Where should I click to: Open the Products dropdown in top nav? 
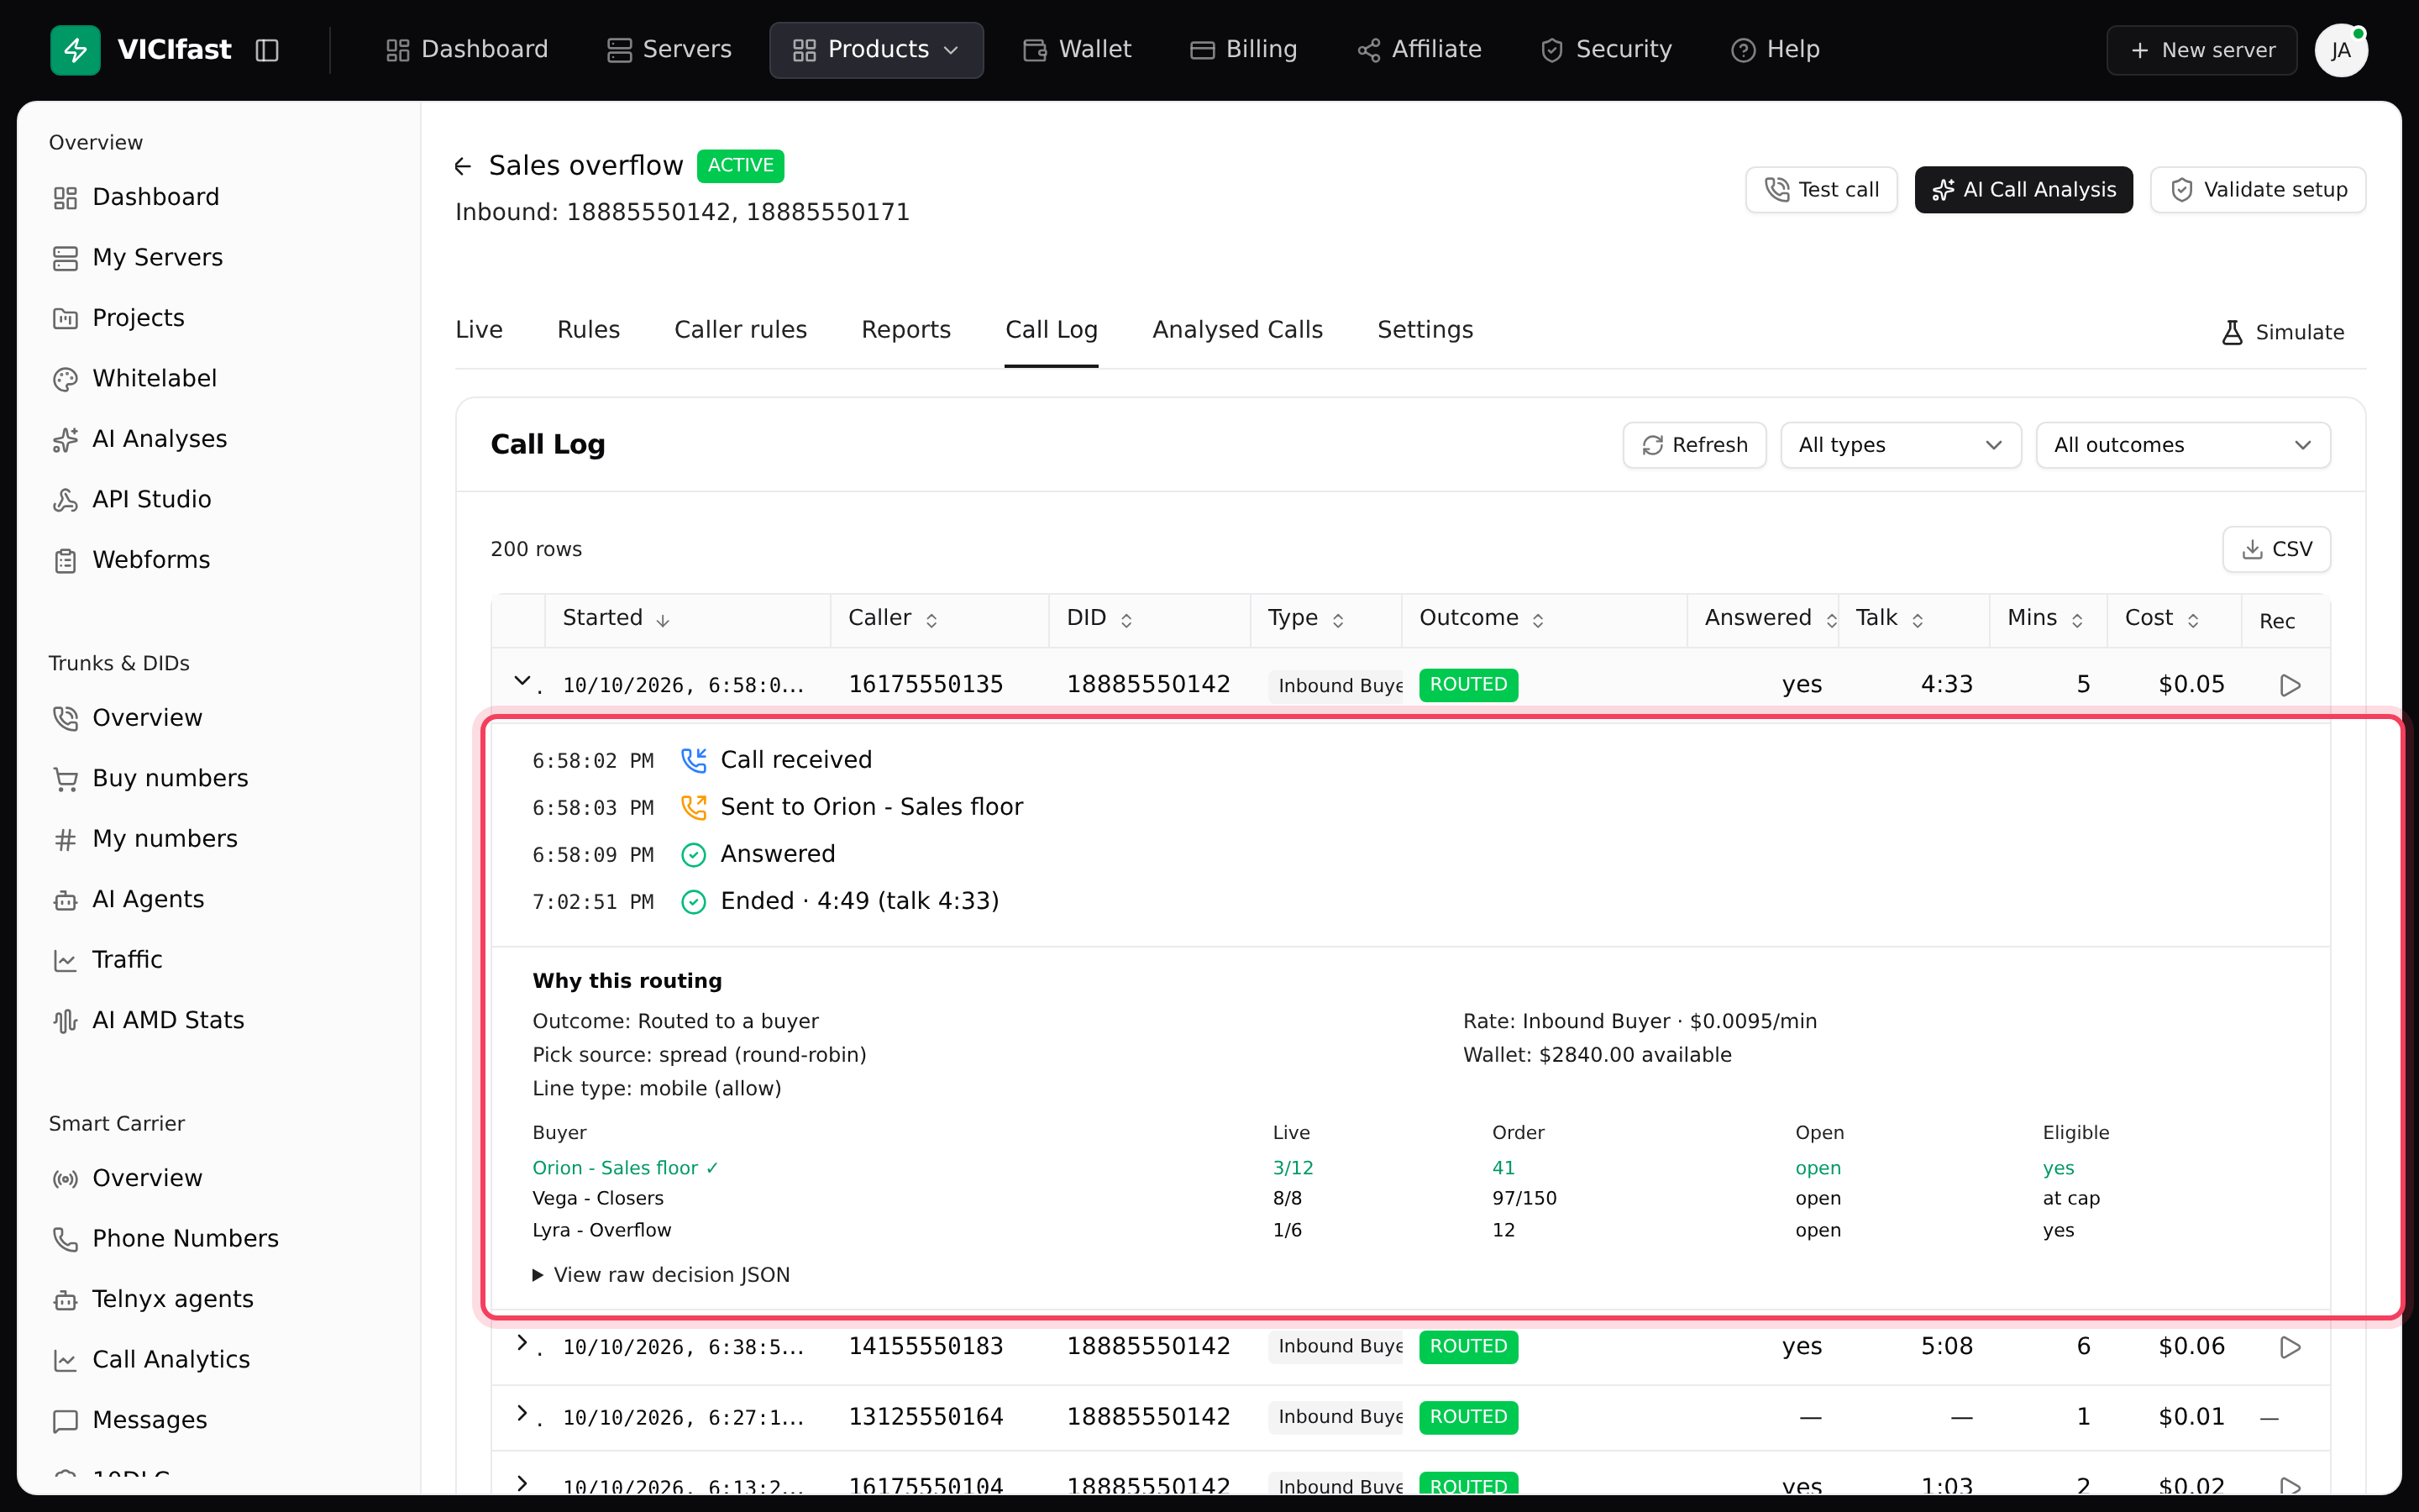[x=876, y=50]
